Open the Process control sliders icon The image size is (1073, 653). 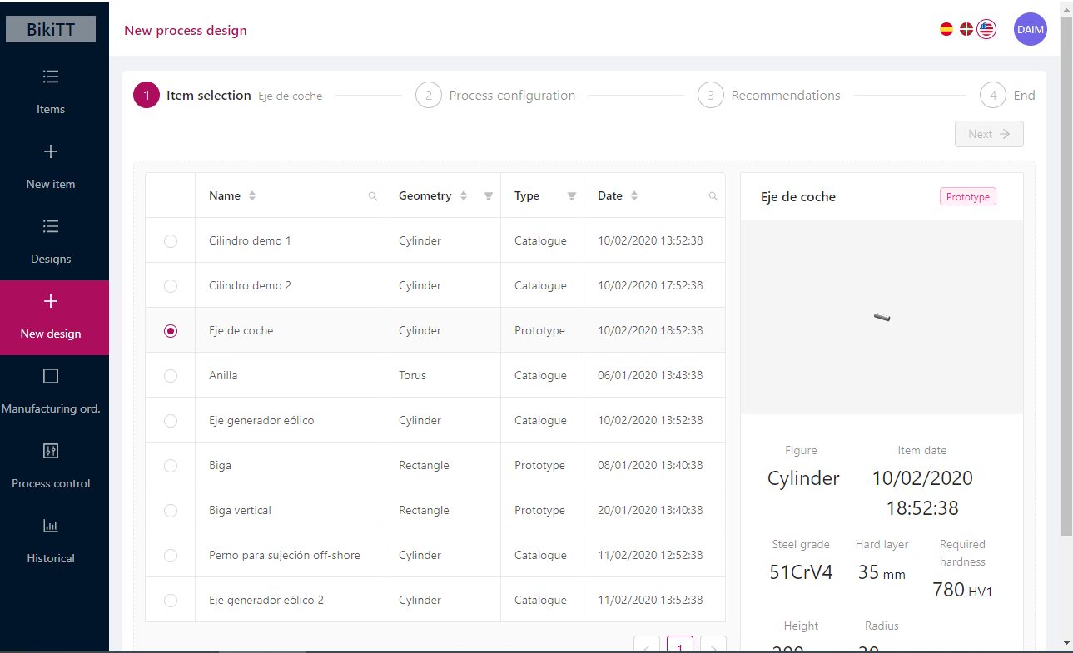pyautogui.click(x=51, y=451)
